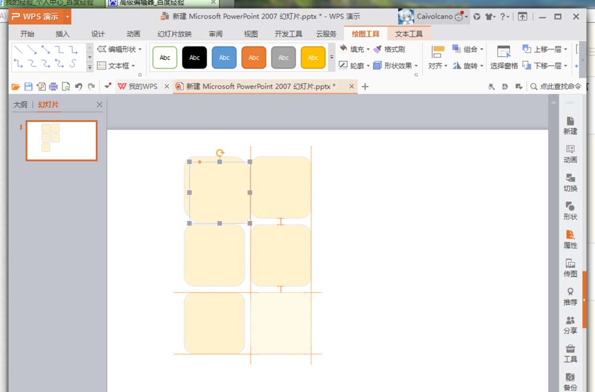The image size is (595, 392).
Task: Click the 文本框 text box button
Action: pyautogui.click(x=116, y=66)
